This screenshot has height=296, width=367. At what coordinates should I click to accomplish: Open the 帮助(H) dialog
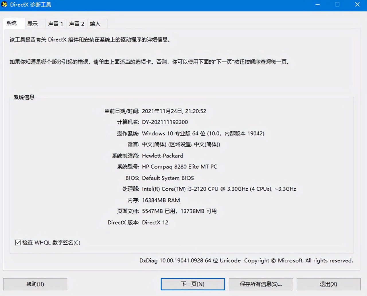click(35, 284)
